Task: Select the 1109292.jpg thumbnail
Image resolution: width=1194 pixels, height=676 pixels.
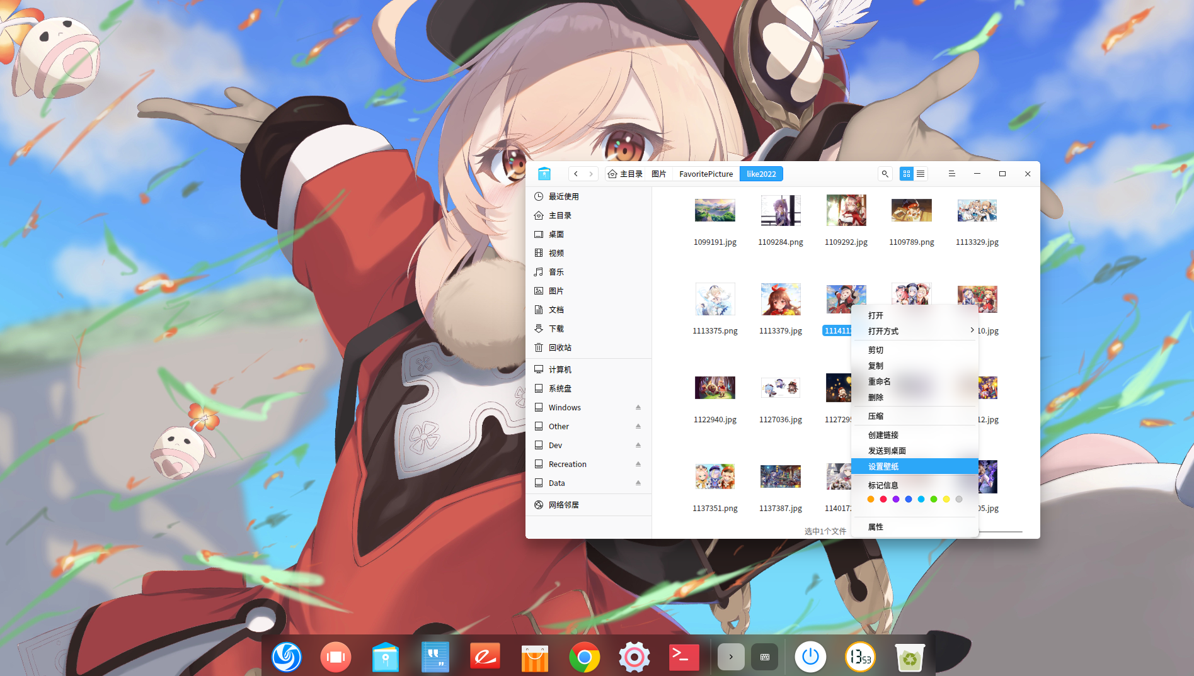Action: click(x=846, y=211)
